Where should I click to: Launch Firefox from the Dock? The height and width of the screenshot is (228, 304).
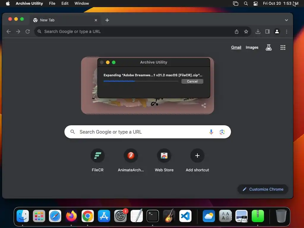click(71, 216)
